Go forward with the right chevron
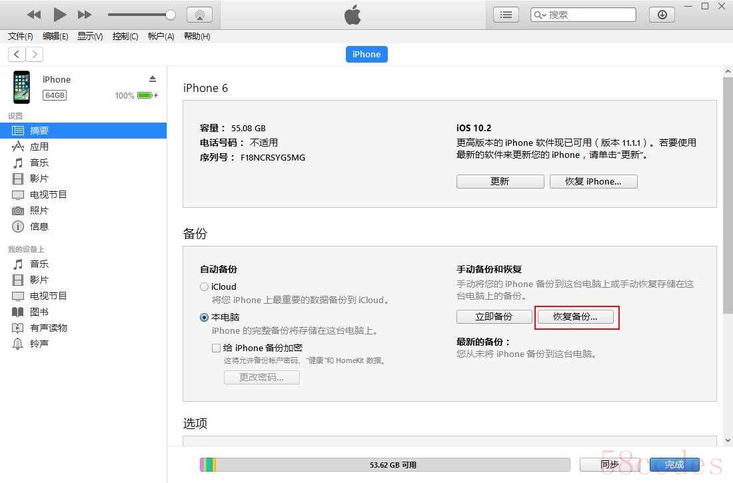The height and width of the screenshot is (483, 733). click(x=35, y=54)
